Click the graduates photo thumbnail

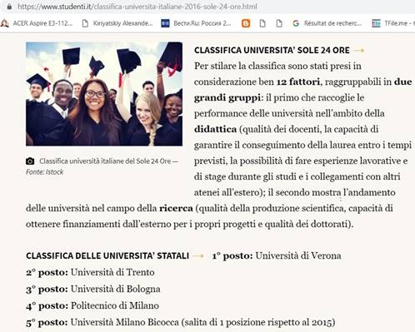click(x=104, y=94)
